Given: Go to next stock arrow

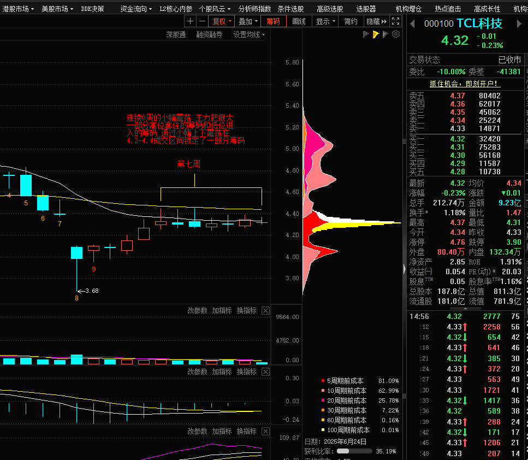Looking at the screenshot, I should [519, 24].
